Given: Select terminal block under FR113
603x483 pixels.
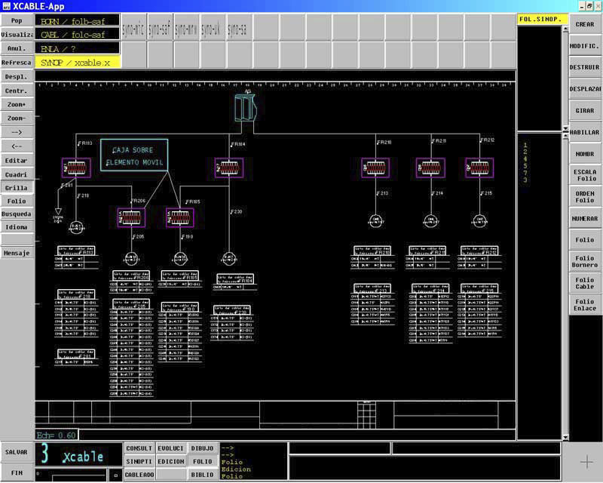Looking at the screenshot, I should tap(76, 168).
